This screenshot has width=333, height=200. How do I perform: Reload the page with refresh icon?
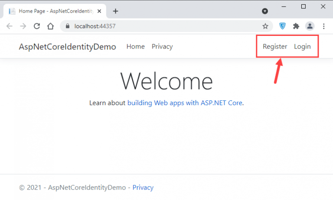(x=37, y=26)
